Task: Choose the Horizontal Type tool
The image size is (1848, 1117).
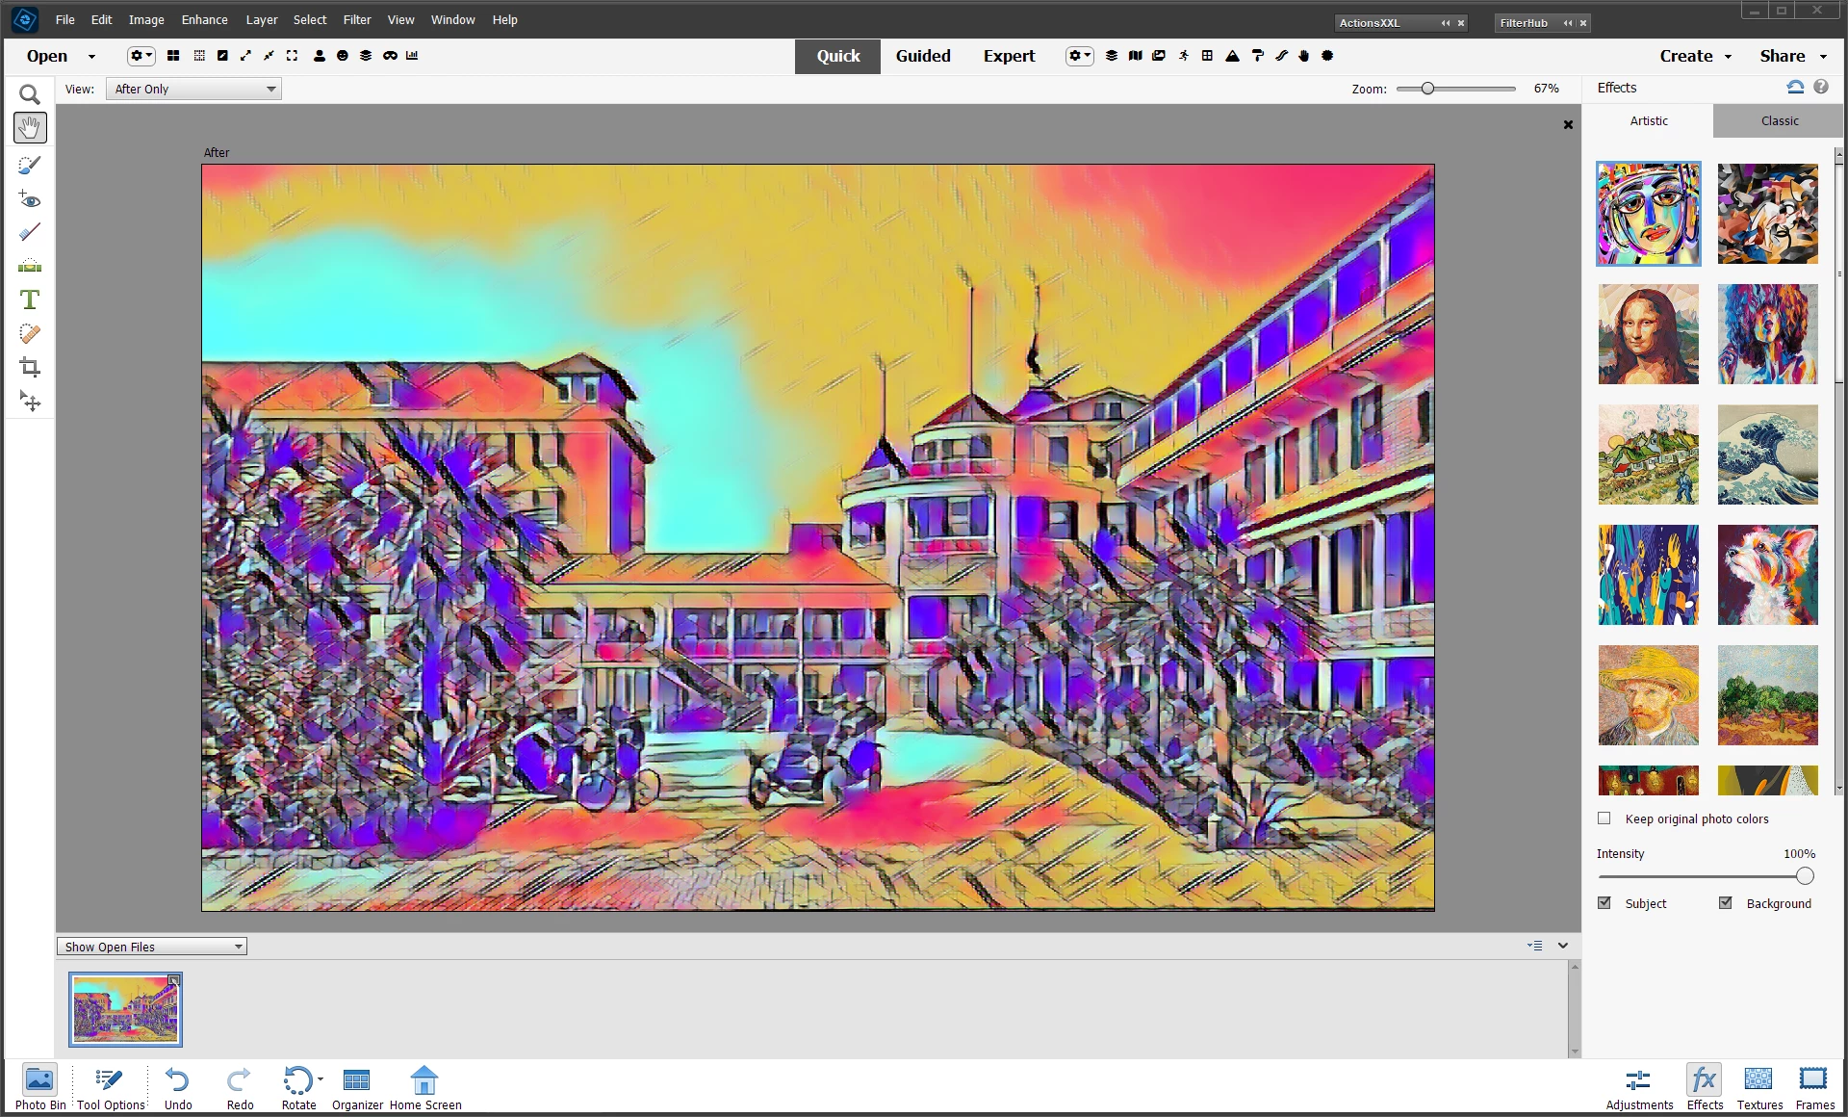Action: coord(30,299)
